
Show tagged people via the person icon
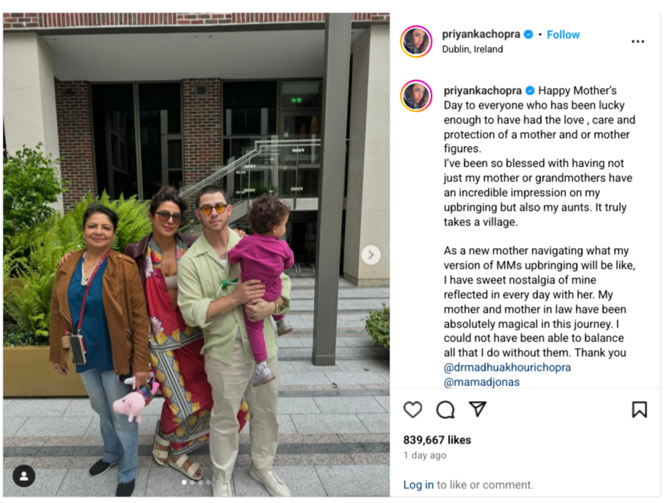coord(23,476)
